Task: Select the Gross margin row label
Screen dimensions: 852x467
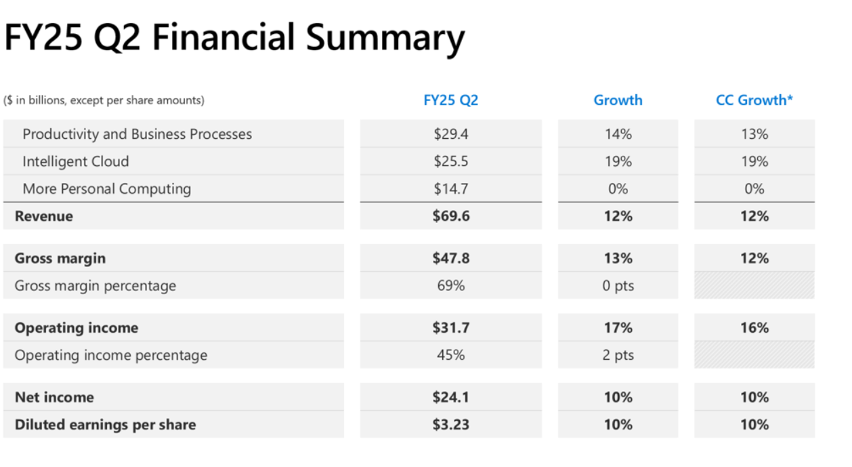Action: [60, 258]
